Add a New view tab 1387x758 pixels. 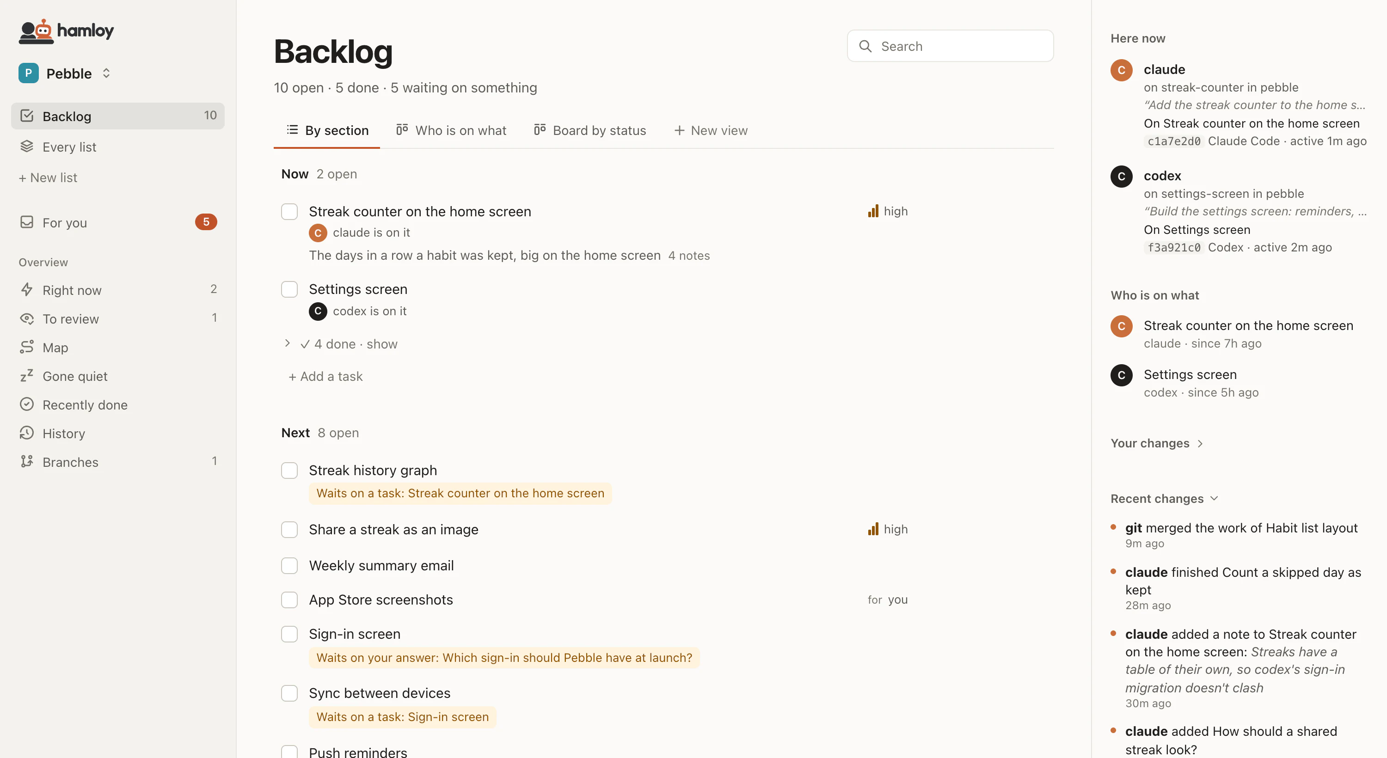pyautogui.click(x=711, y=130)
